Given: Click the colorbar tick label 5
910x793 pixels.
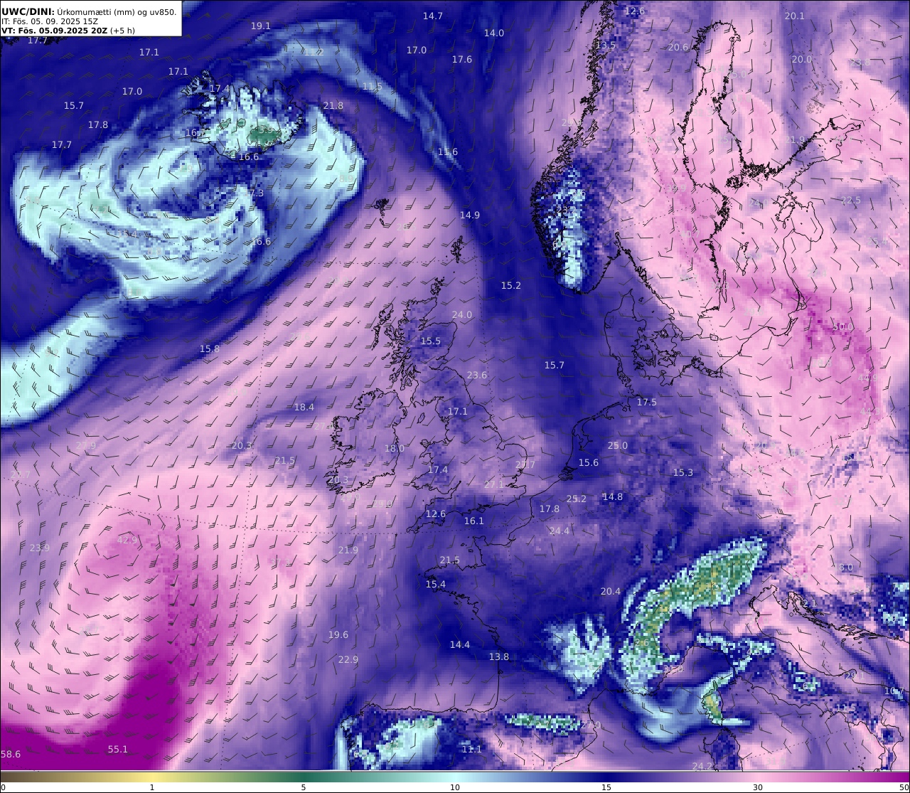Looking at the screenshot, I should pyautogui.click(x=304, y=787).
